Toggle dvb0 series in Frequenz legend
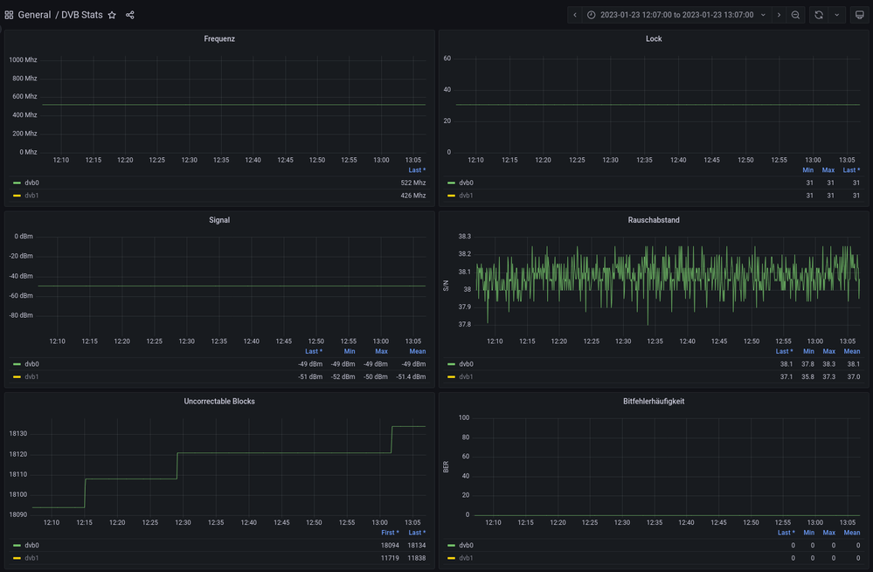Screen dimensions: 873x572 (31, 183)
